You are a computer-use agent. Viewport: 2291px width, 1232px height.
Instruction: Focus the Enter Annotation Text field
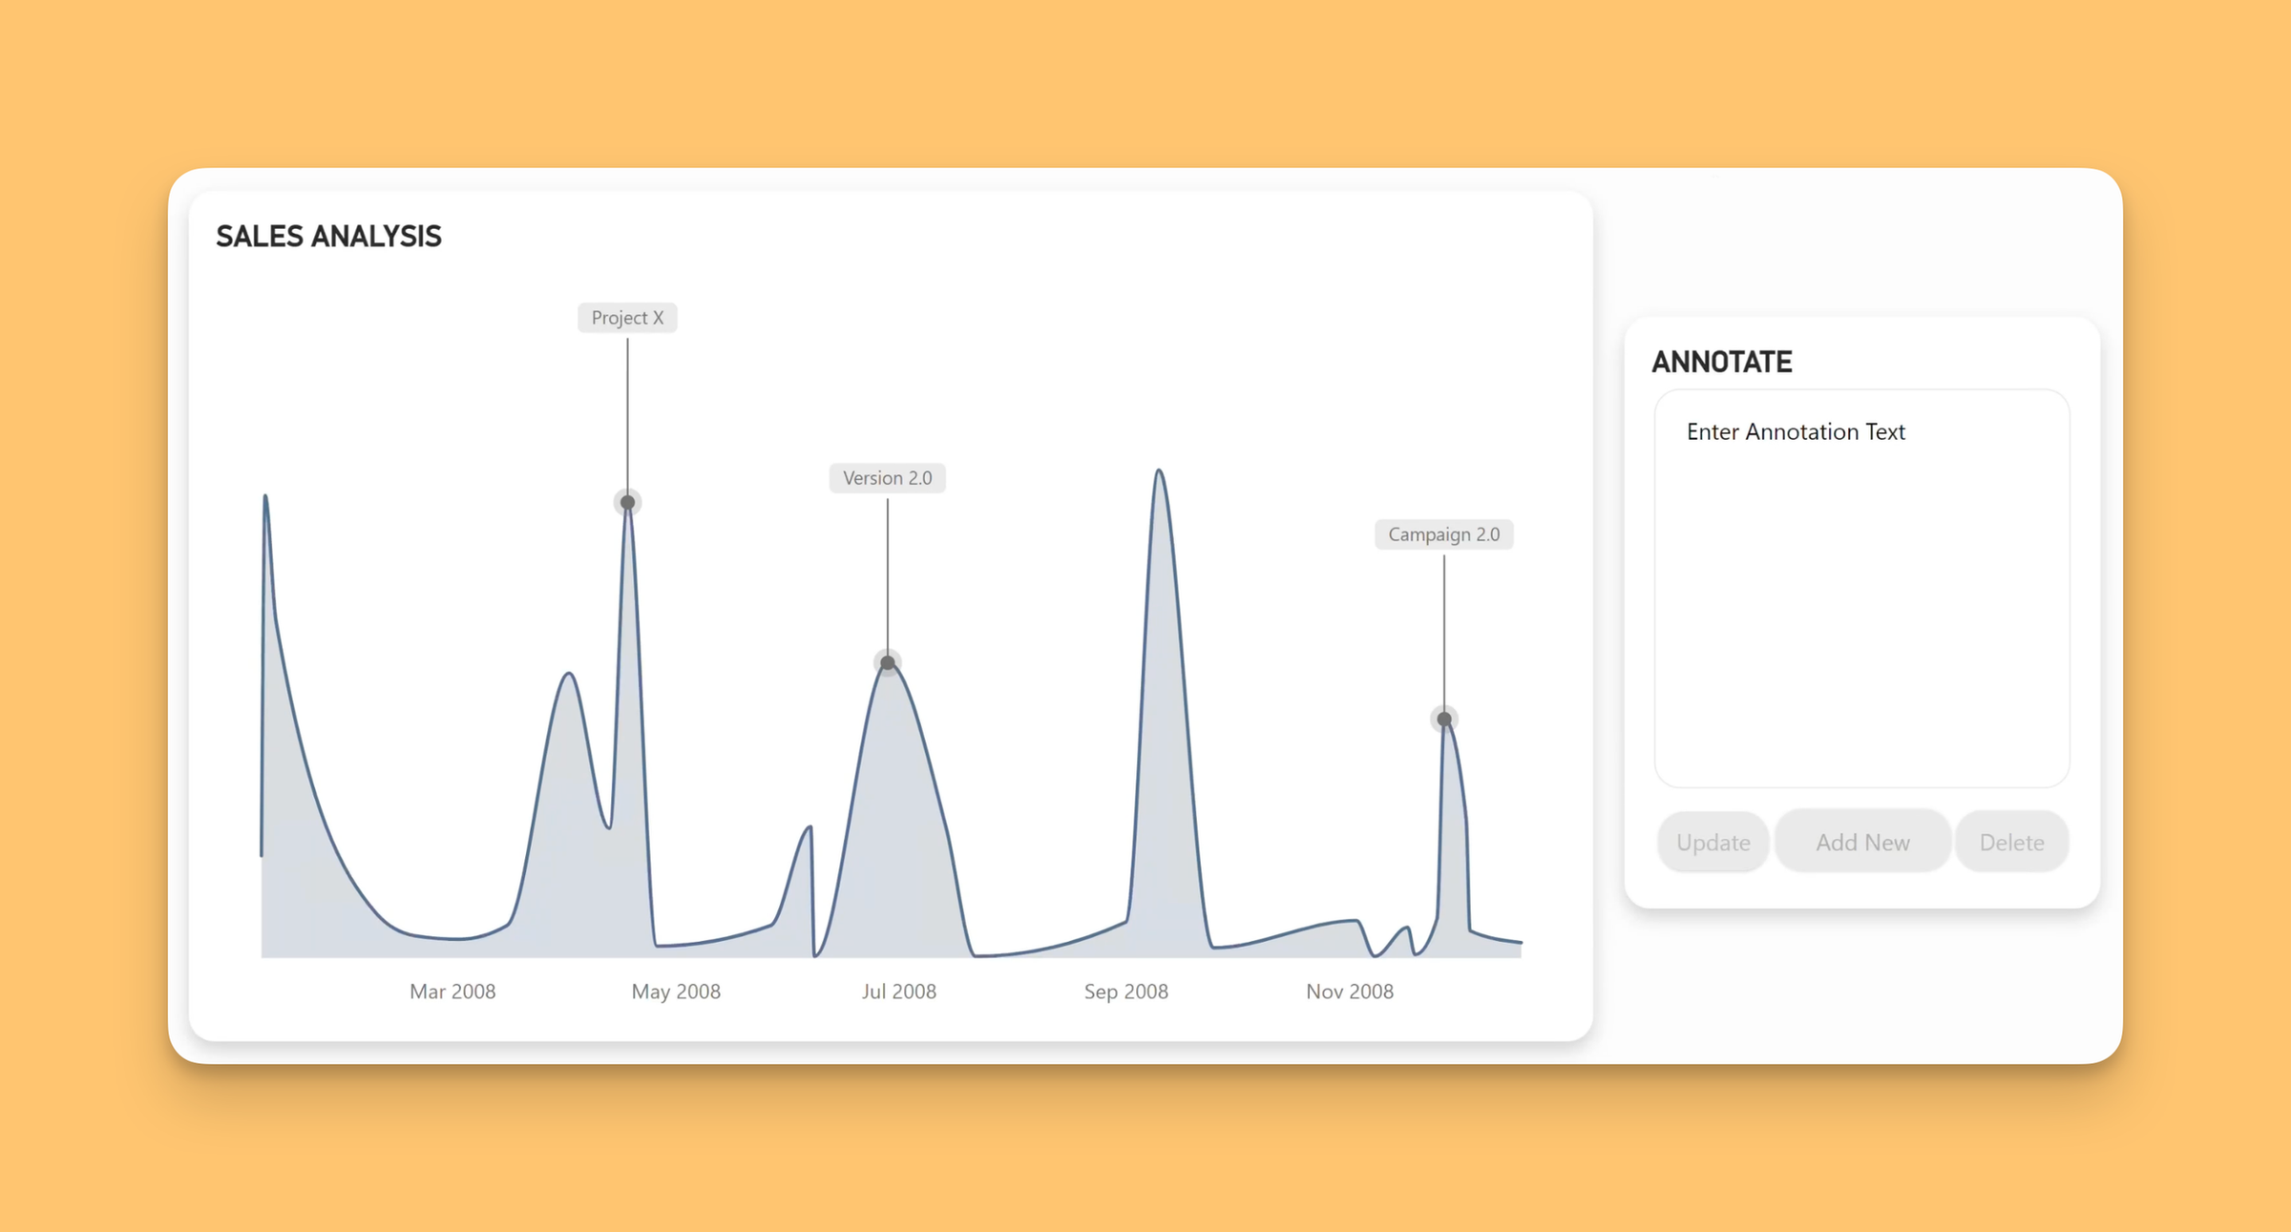click(x=1861, y=588)
